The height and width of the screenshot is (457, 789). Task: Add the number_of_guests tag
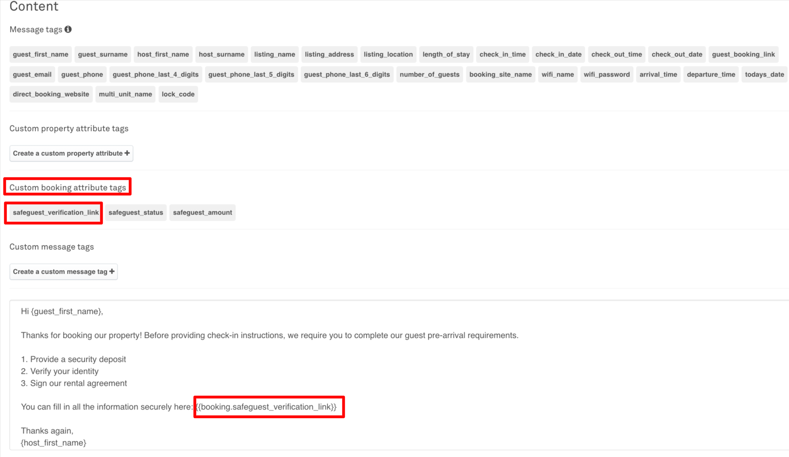(429, 75)
